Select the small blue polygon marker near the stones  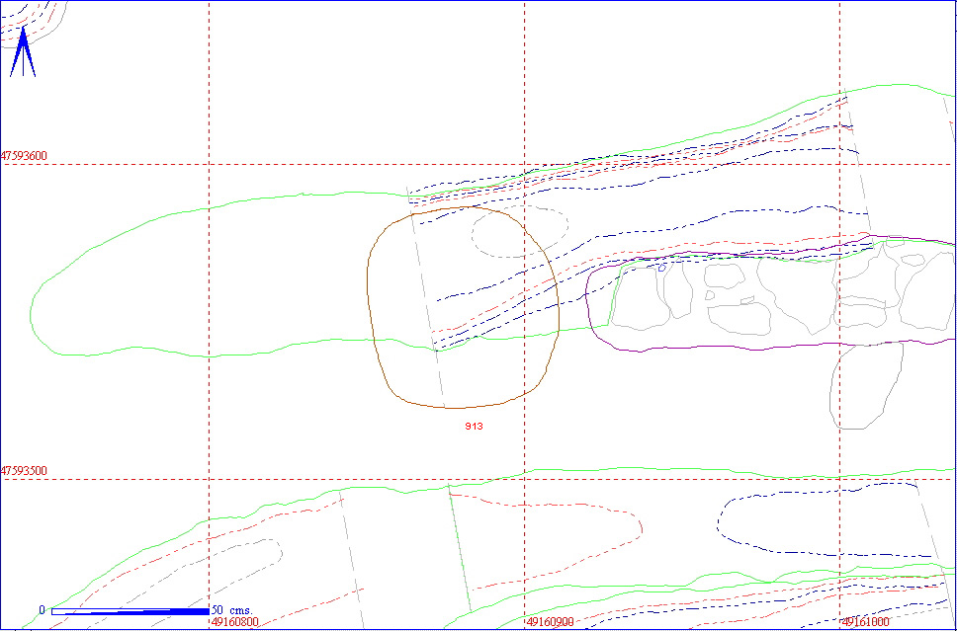661,267
